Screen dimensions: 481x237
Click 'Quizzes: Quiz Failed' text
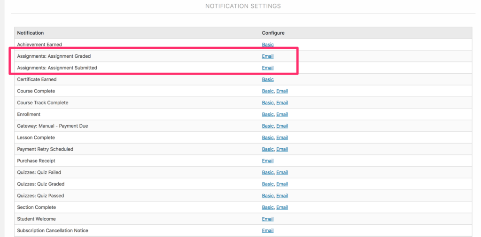pos(39,173)
